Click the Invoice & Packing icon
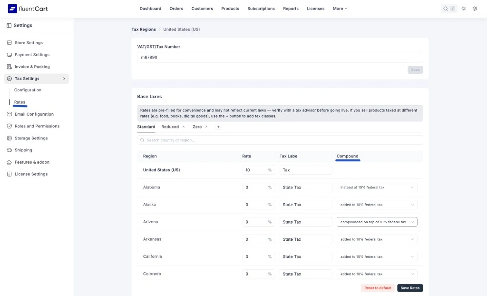This screenshot has height=296, width=487. click(10, 67)
